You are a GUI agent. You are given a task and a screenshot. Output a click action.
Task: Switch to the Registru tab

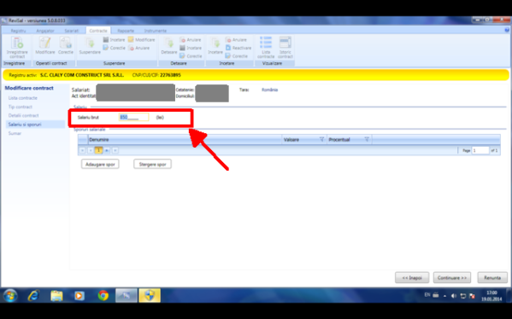[x=18, y=31]
